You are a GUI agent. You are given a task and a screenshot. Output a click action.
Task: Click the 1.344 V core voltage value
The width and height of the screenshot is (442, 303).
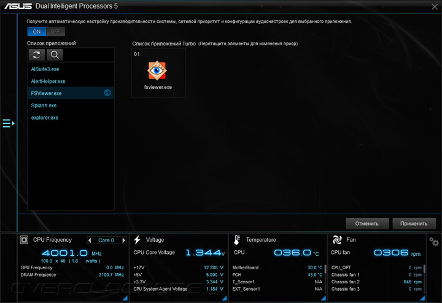point(205,253)
